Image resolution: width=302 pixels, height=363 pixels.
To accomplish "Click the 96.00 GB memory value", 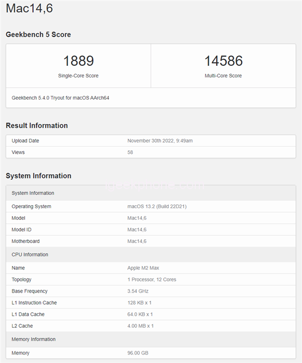I will coord(138,353).
